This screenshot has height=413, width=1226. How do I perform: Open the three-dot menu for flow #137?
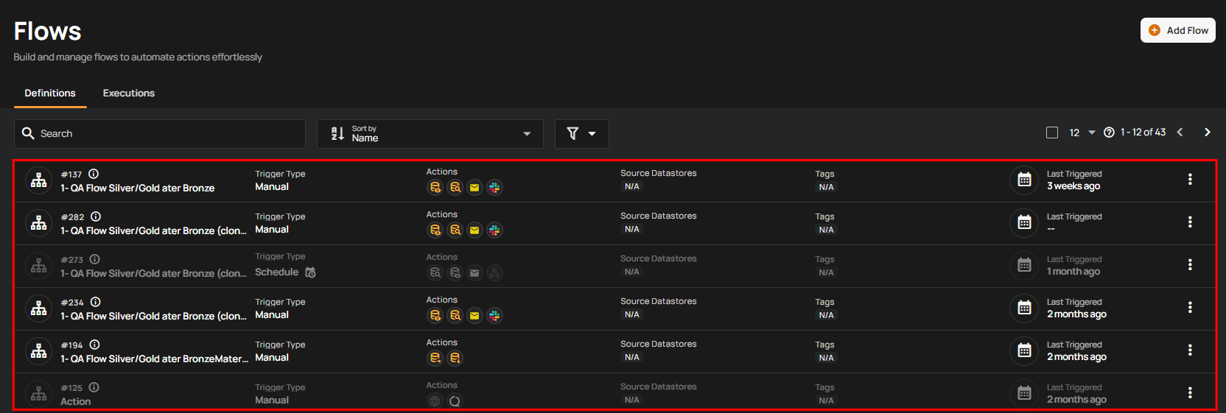[1189, 180]
